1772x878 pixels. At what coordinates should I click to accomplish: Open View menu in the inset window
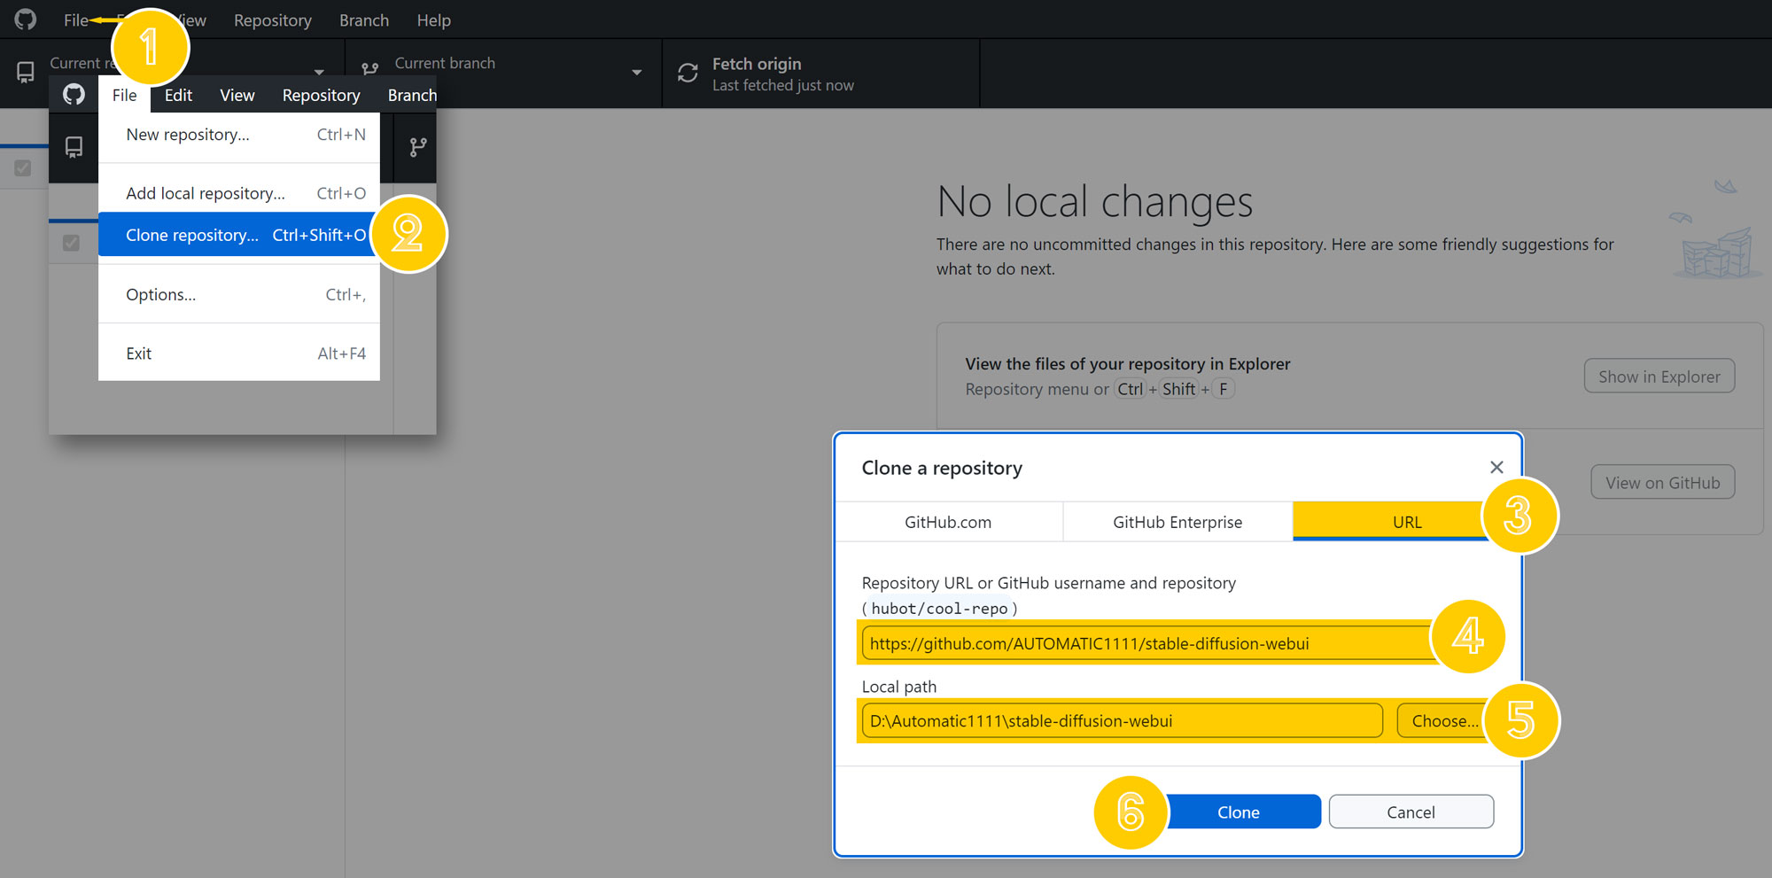(237, 95)
